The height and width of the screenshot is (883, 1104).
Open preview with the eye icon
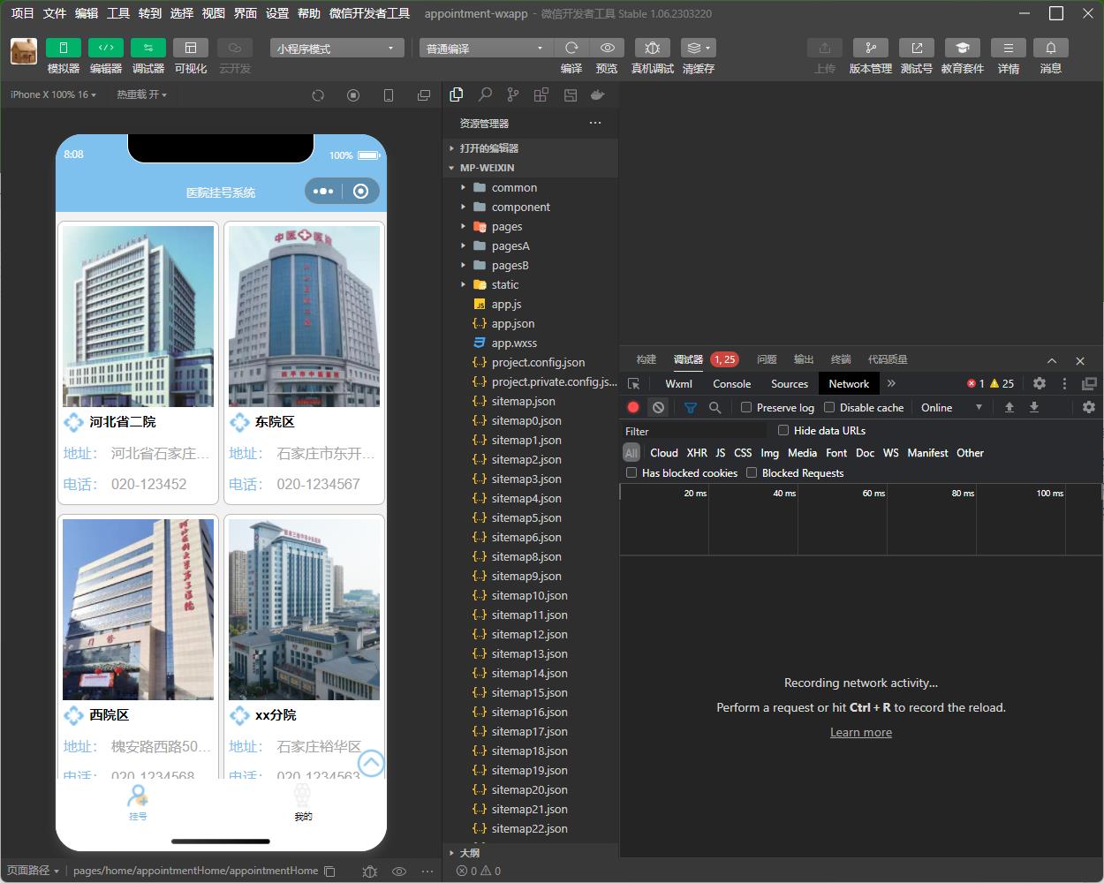coord(607,48)
